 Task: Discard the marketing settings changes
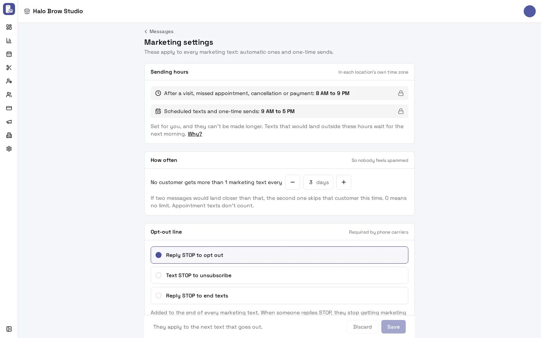(363, 327)
